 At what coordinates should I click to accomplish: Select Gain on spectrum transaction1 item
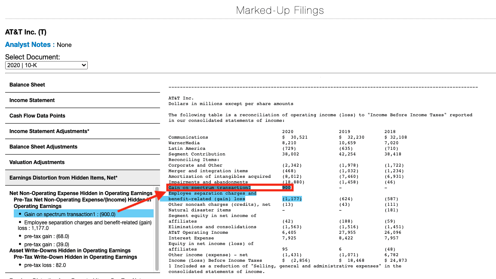pos(83,214)
